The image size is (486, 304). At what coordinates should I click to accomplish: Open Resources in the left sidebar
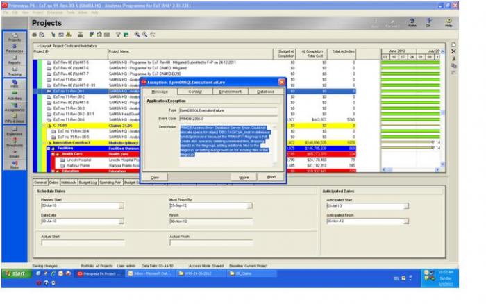click(x=15, y=49)
